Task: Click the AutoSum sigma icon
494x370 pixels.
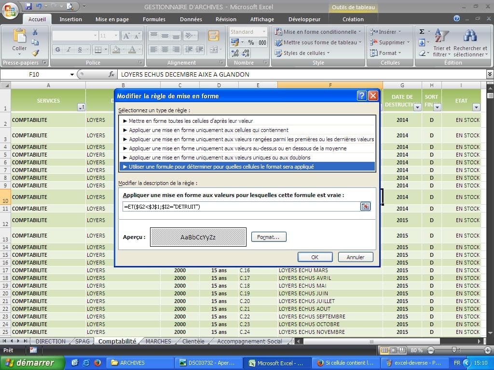Action: coord(422,32)
